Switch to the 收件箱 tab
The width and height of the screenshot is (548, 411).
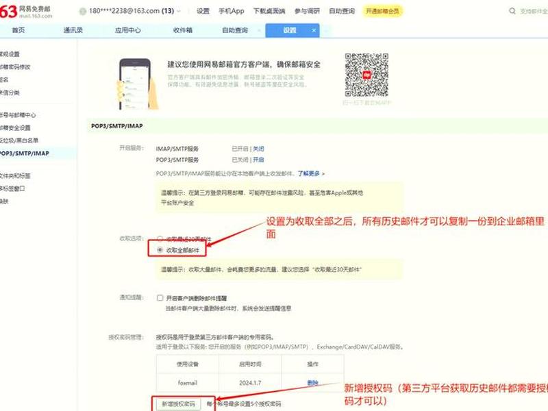[183, 30]
